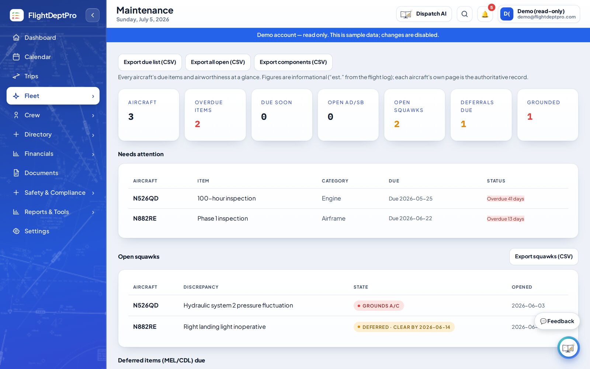This screenshot has height=369, width=590.
Task: Click the 100-hour inspection item
Action: coord(226,199)
